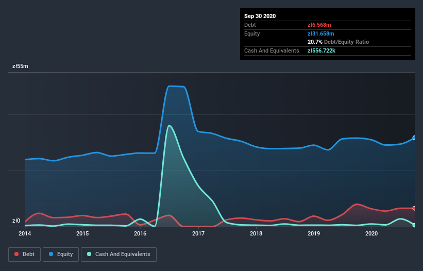Select the Cash data point at Sep 2020
Screen dimensions: 423x271
414,225
